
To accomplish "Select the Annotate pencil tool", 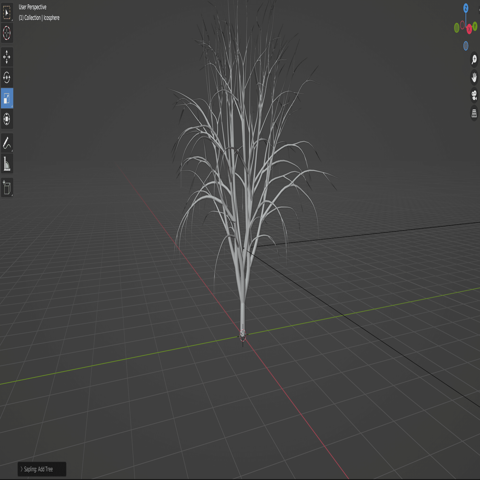I will pyautogui.click(x=7, y=143).
